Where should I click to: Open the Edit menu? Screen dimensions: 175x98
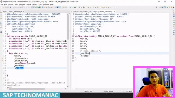coord(5,5)
